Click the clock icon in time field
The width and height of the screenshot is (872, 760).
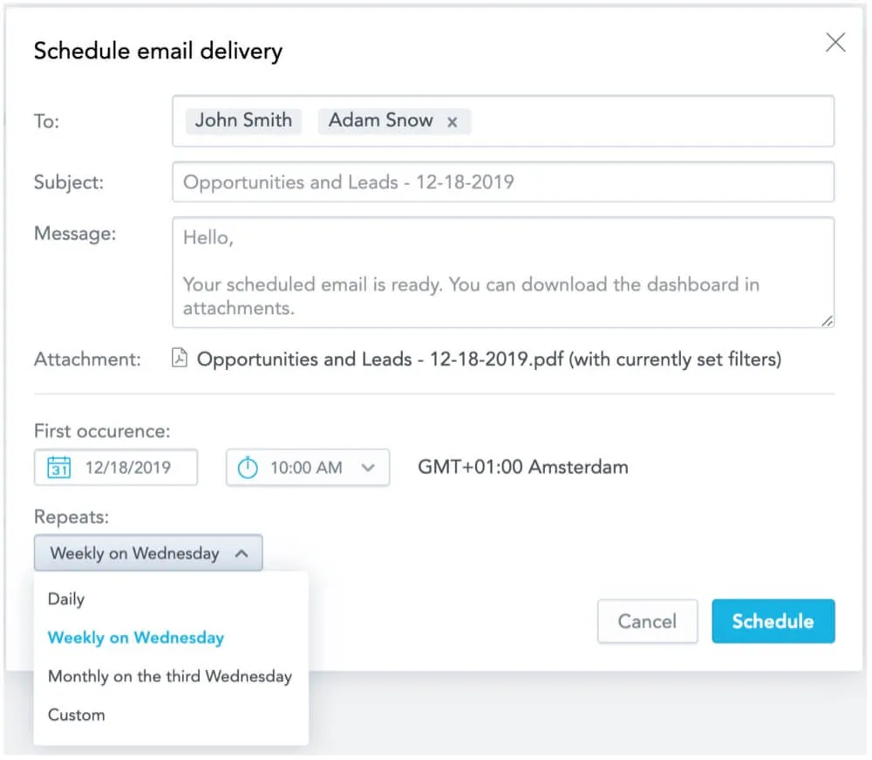pos(249,468)
